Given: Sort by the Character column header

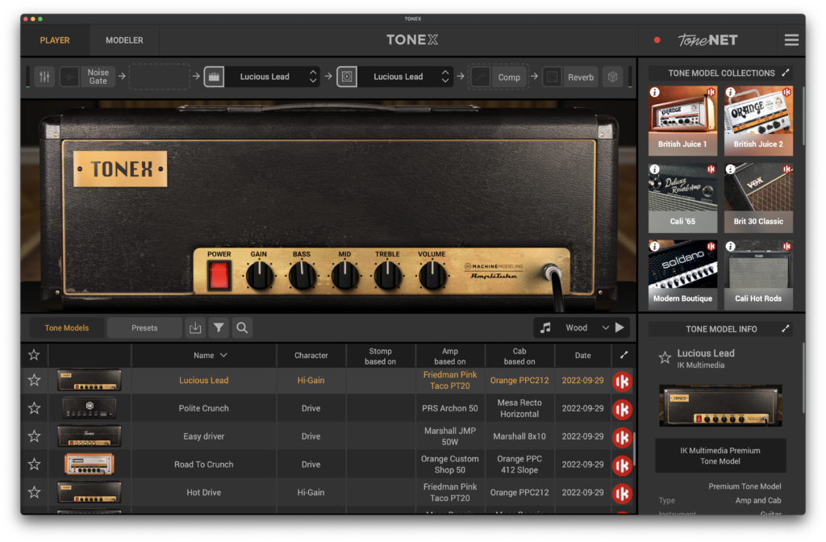Looking at the screenshot, I should pos(311,356).
